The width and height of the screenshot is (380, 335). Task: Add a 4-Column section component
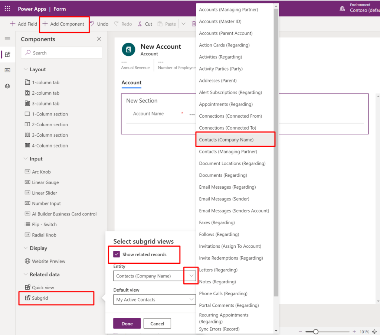click(46, 146)
